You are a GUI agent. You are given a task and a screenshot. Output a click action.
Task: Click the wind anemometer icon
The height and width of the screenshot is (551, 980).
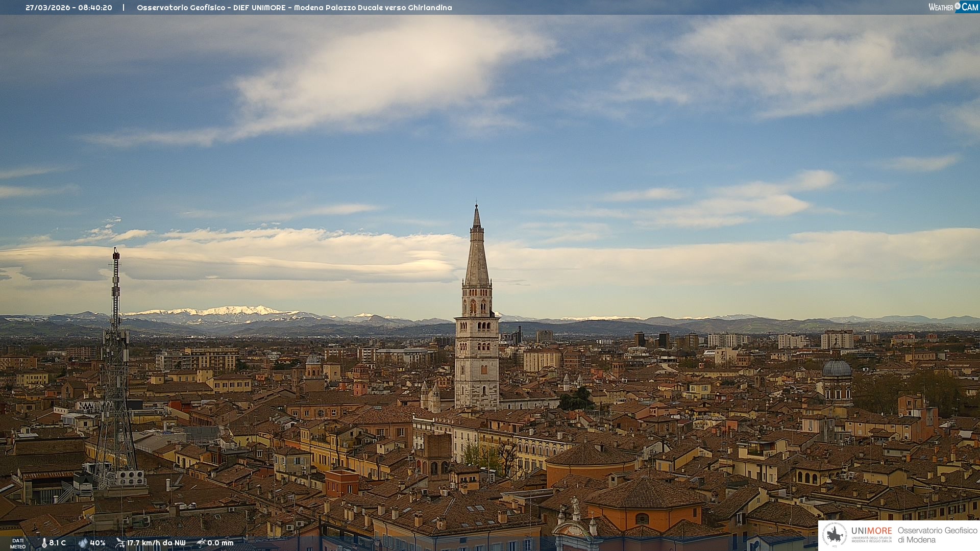(x=120, y=543)
